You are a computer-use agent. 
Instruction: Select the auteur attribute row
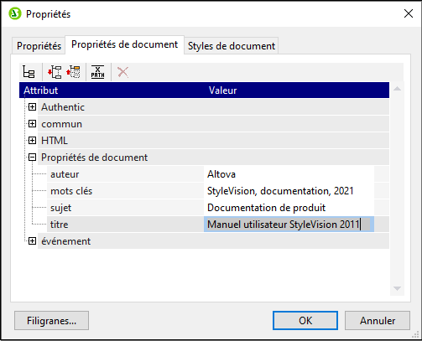[125, 174]
